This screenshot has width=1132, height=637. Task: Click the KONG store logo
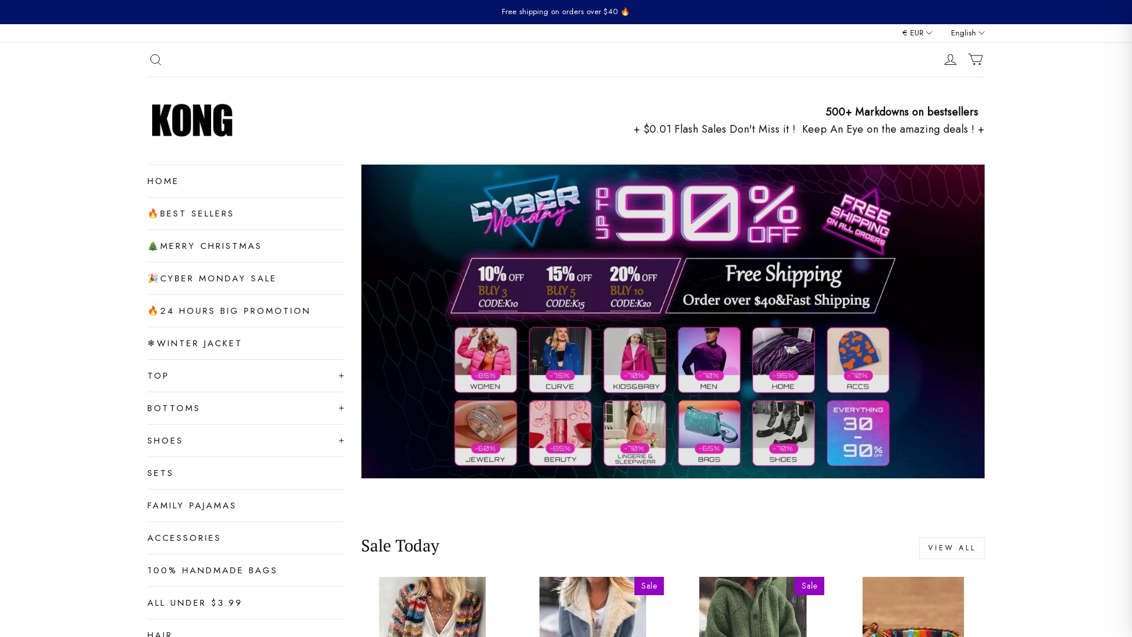pyautogui.click(x=192, y=120)
